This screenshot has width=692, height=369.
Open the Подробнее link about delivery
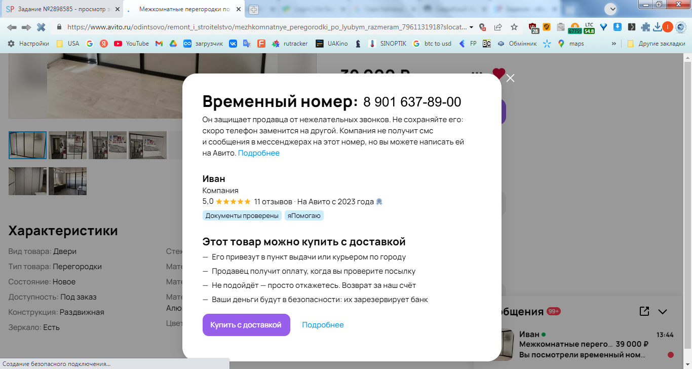pyautogui.click(x=323, y=325)
